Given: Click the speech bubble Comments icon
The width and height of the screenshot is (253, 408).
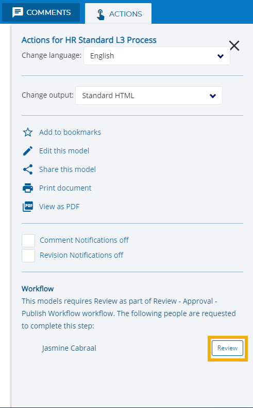Looking at the screenshot, I should (x=18, y=12).
